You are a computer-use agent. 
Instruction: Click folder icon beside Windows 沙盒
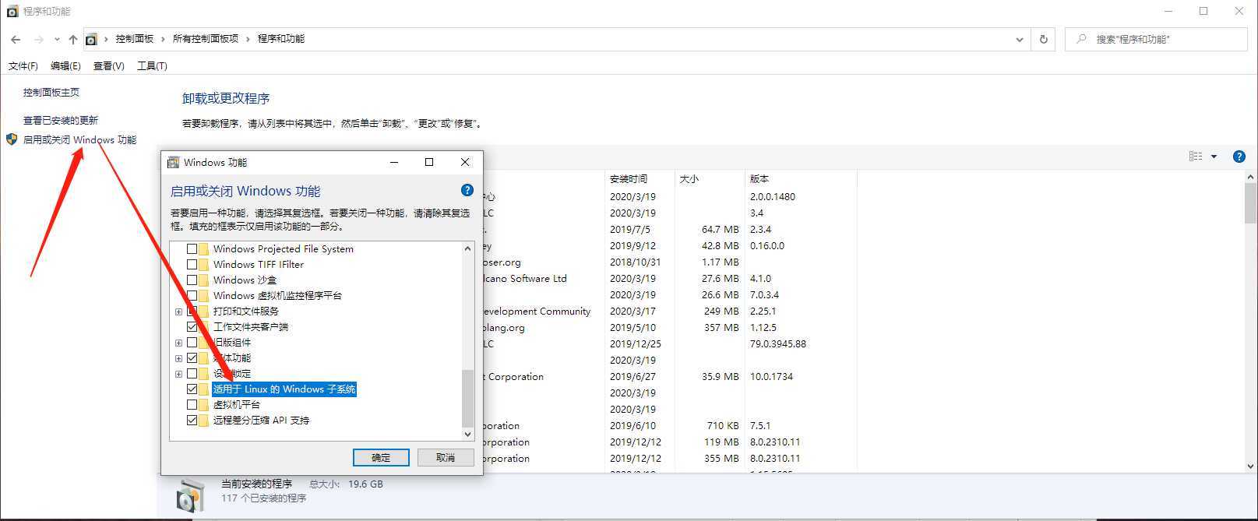pyautogui.click(x=203, y=280)
